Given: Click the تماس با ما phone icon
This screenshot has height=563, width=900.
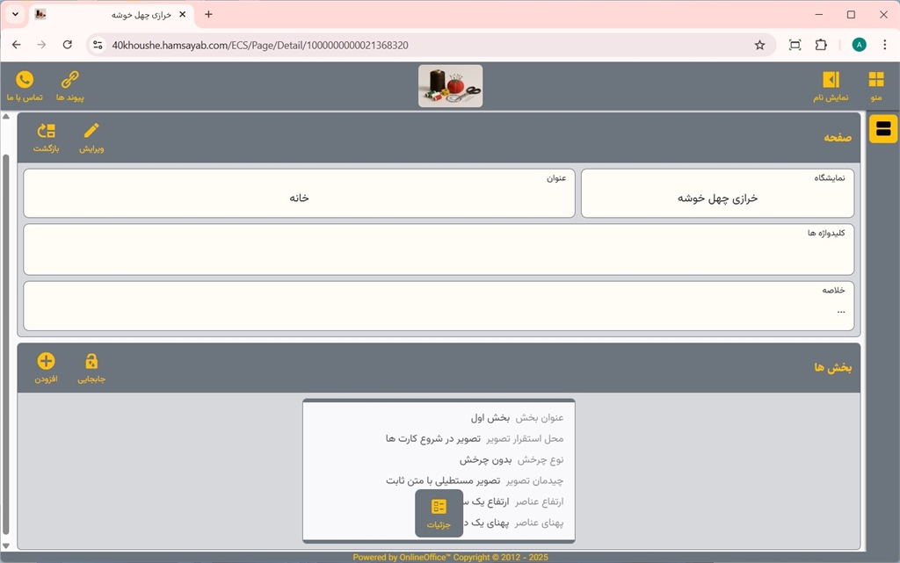Looking at the screenshot, I should (25, 81).
